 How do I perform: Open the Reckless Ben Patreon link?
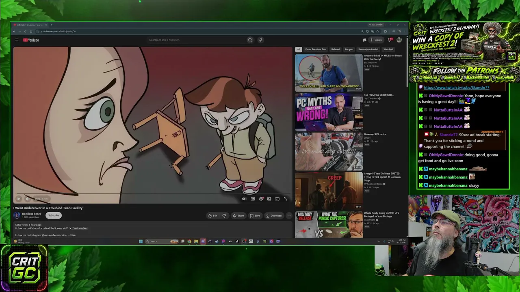pos(79,228)
